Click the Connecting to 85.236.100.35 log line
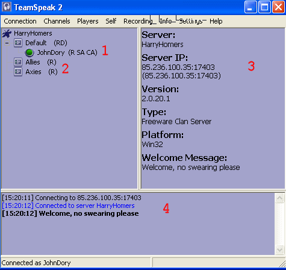 [x=72, y=198]
